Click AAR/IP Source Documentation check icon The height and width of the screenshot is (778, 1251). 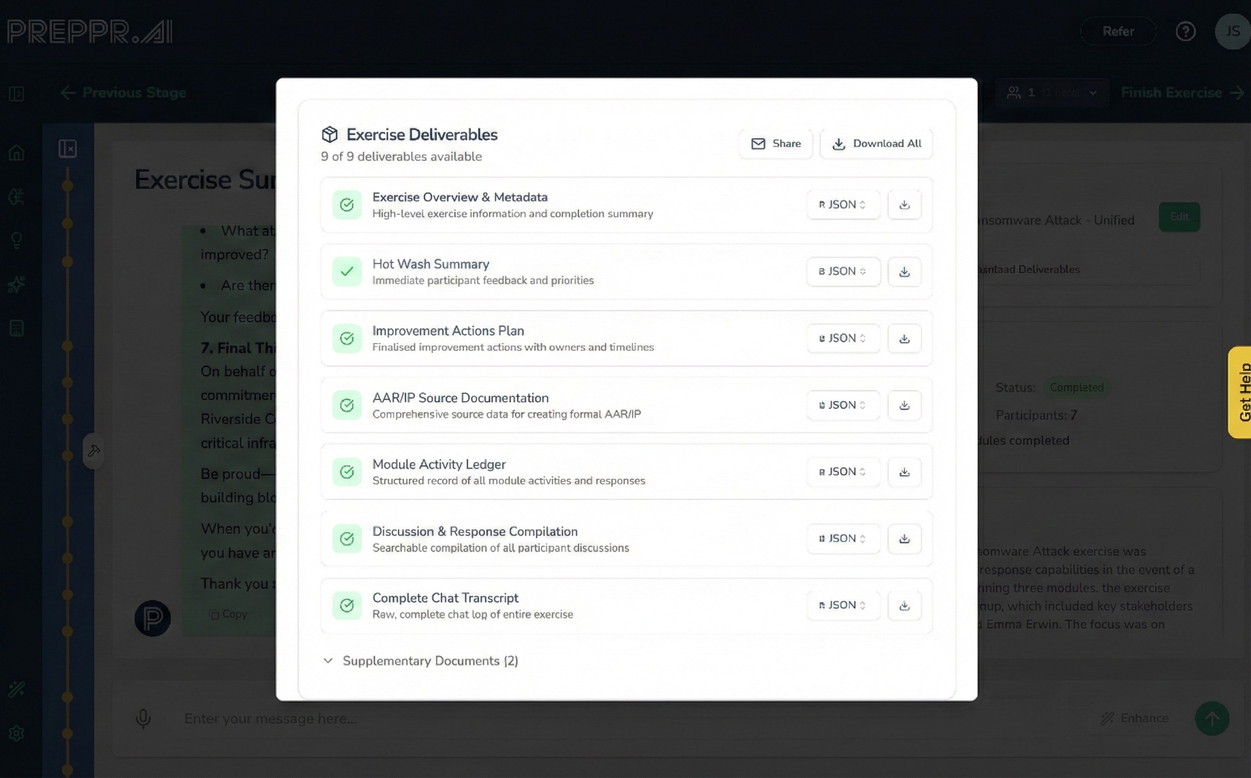(x=347, y=406)
